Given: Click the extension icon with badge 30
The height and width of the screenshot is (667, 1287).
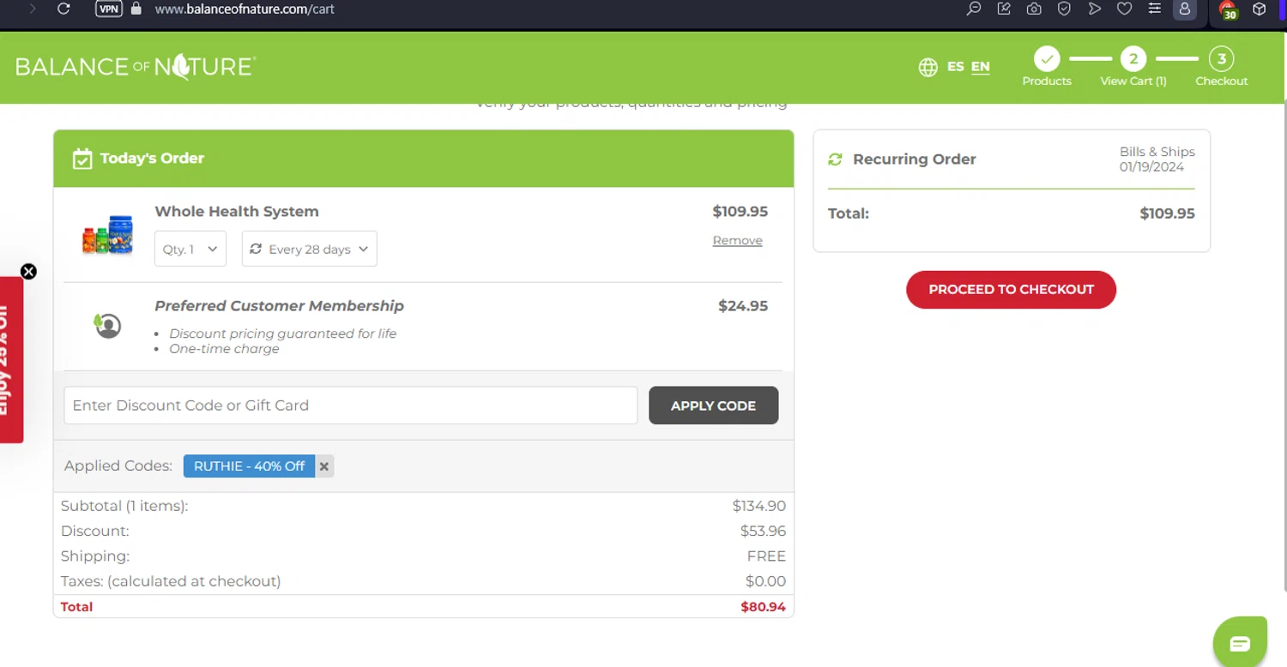Looking at the screenshot, I should click(x=1228, y=10).
